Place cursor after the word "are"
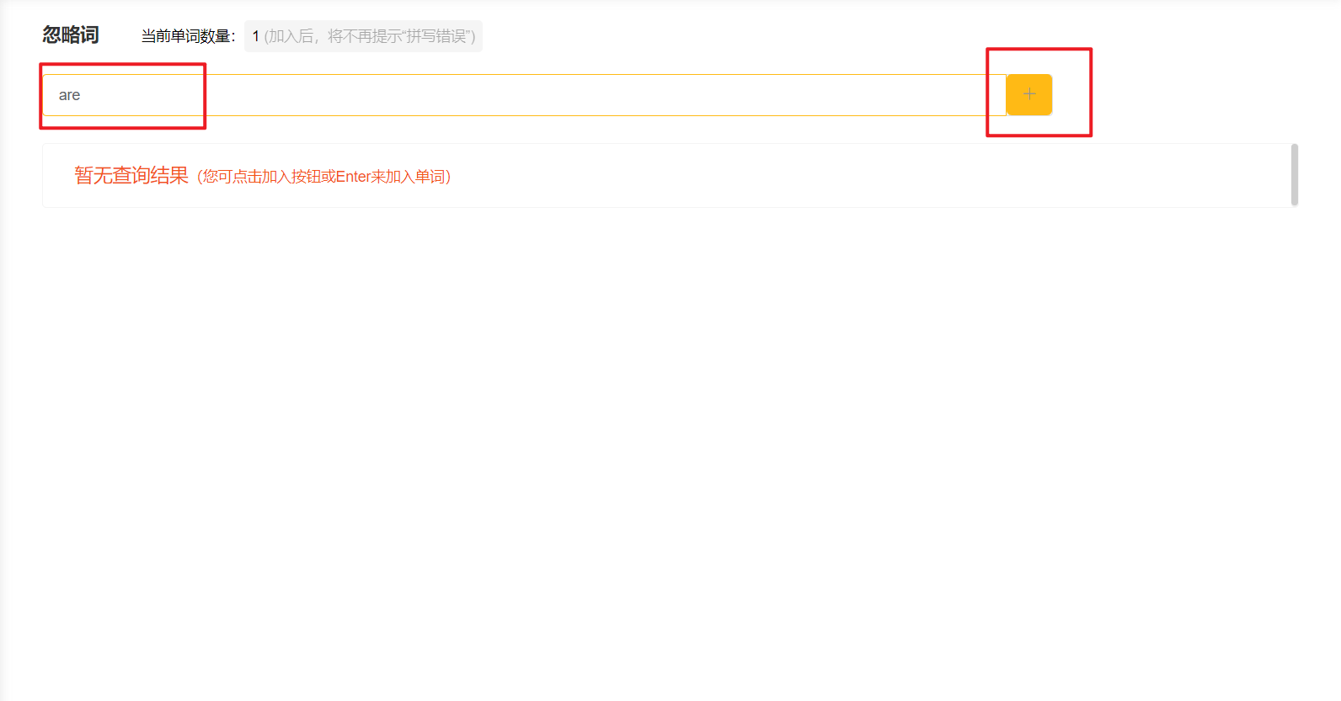 (82, 95)
